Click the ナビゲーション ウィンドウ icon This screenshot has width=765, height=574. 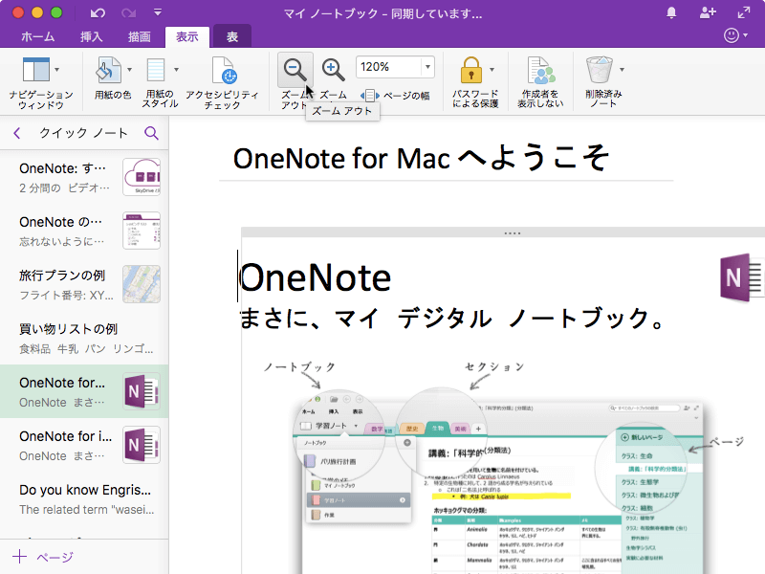[x=36, y=69]
